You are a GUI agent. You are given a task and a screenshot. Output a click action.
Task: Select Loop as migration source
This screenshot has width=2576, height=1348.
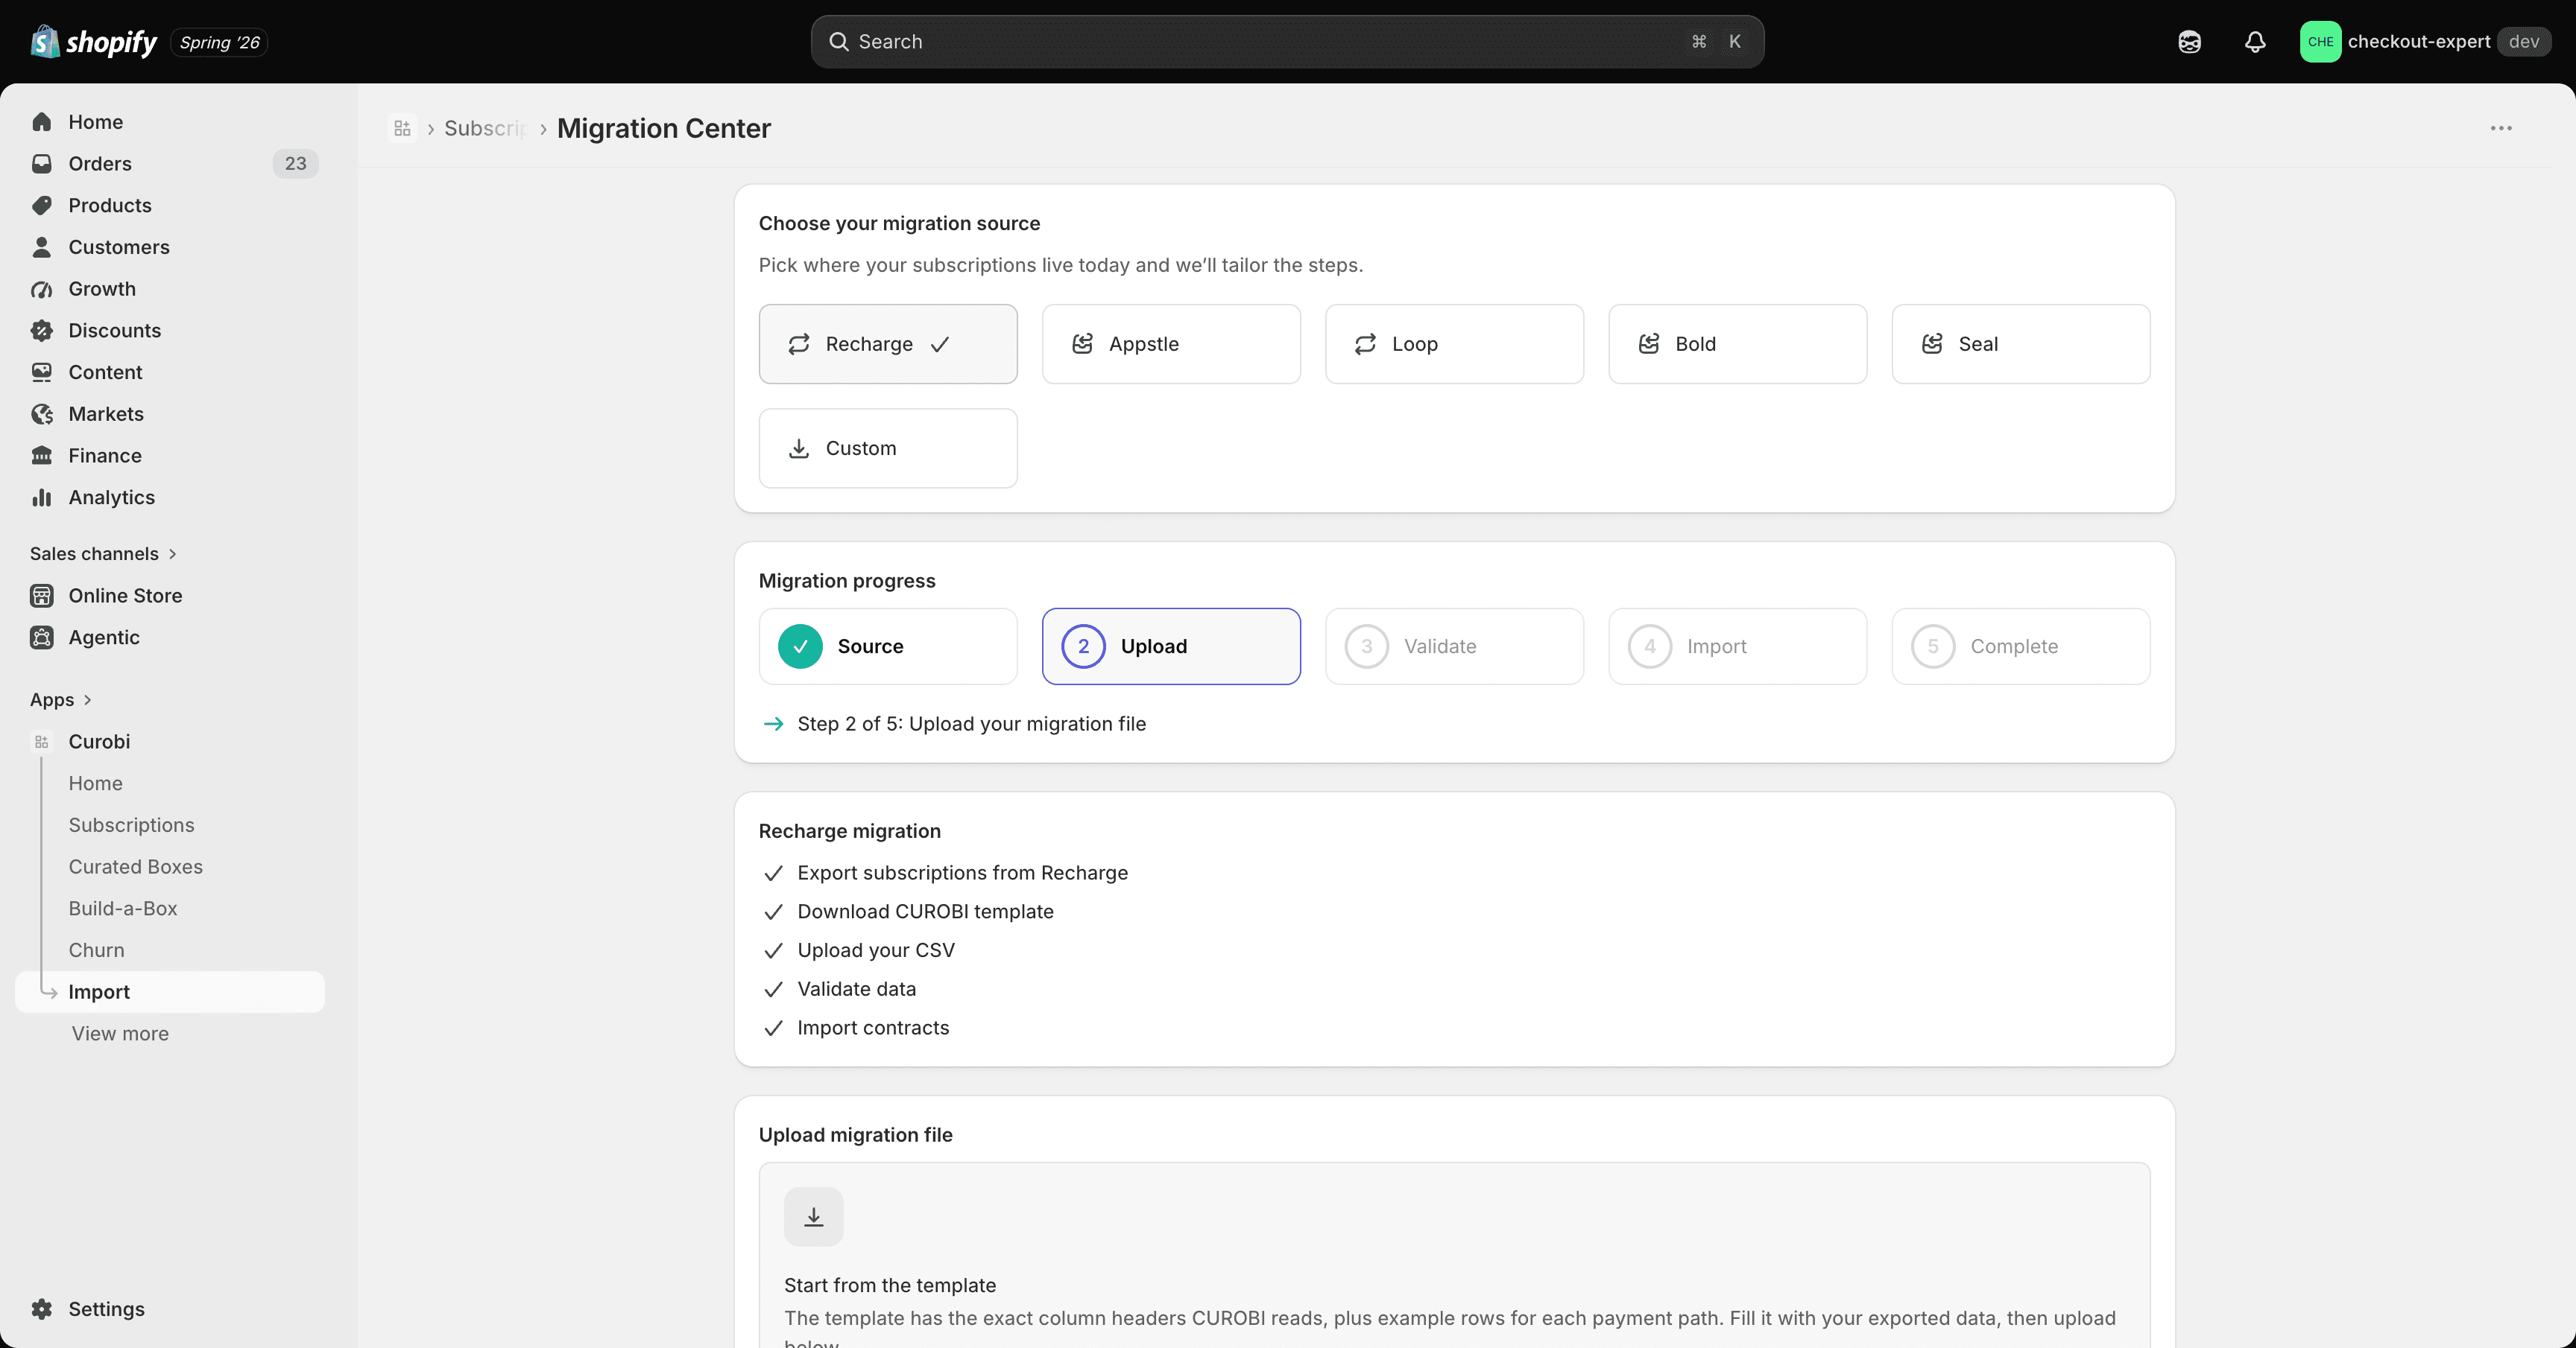click(x=1454, y=344)
